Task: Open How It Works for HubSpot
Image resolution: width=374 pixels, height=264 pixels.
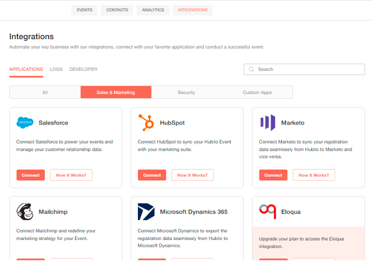Action: tap(193, 175)
